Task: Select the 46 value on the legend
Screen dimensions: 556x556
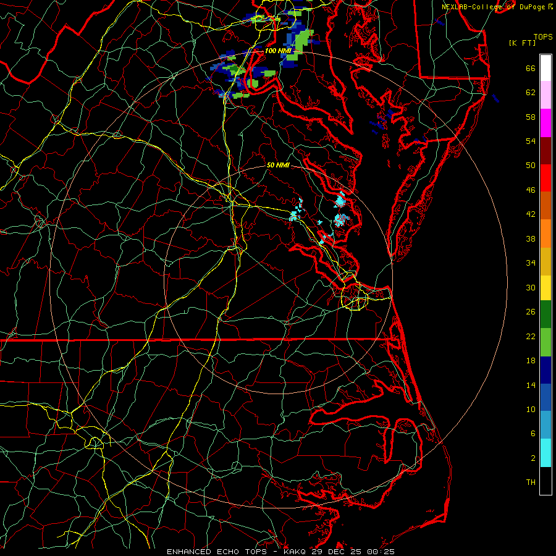Action: point(531,190)
